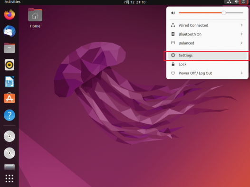The width and height of the screenshot is (250, 187).
Task: Open the removable drive icon in dock
Action: 10,167
